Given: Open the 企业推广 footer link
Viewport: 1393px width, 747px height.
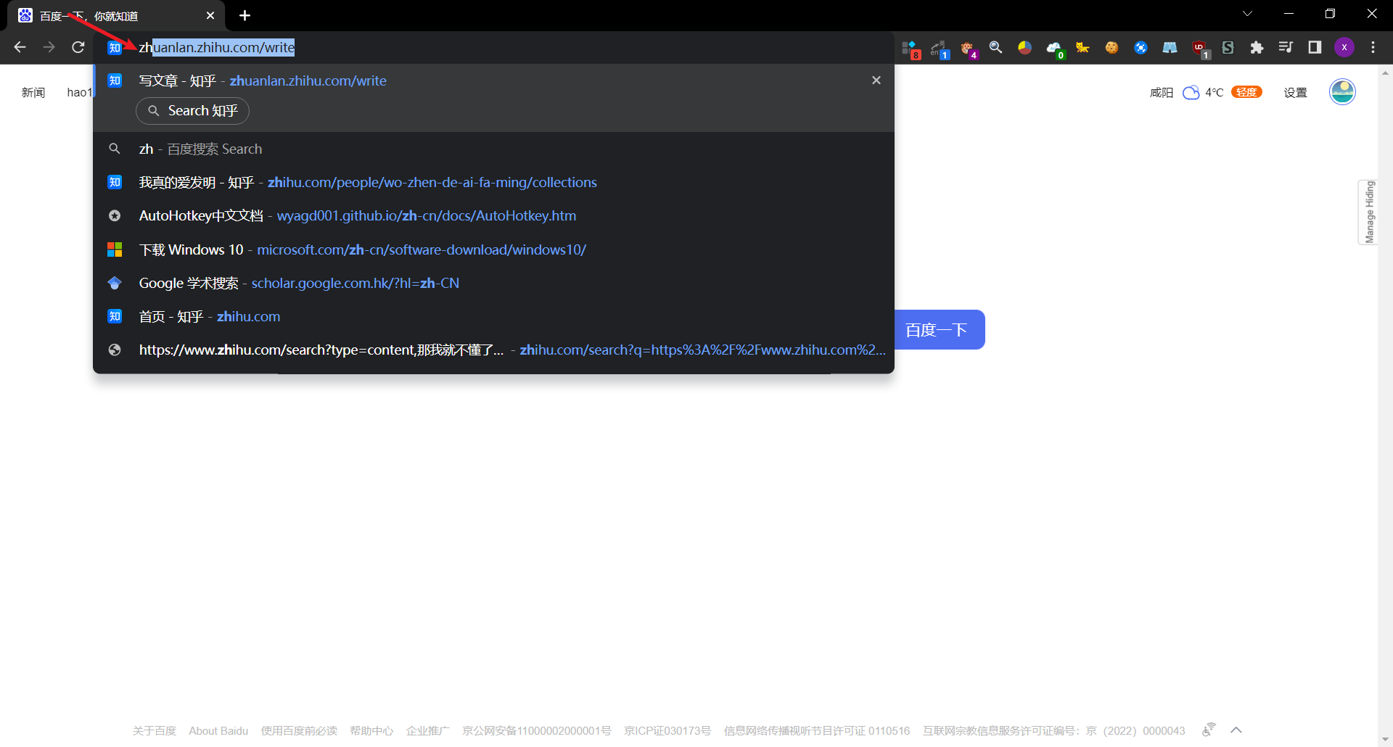Looking at the screenshot, I should [x=427, y=730].
